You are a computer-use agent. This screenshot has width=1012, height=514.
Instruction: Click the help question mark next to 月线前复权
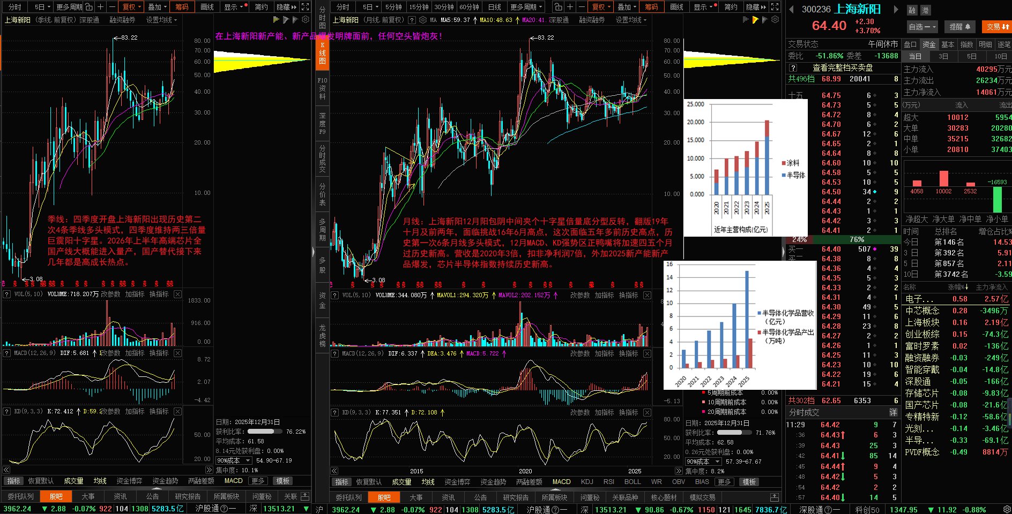(412, 20)
